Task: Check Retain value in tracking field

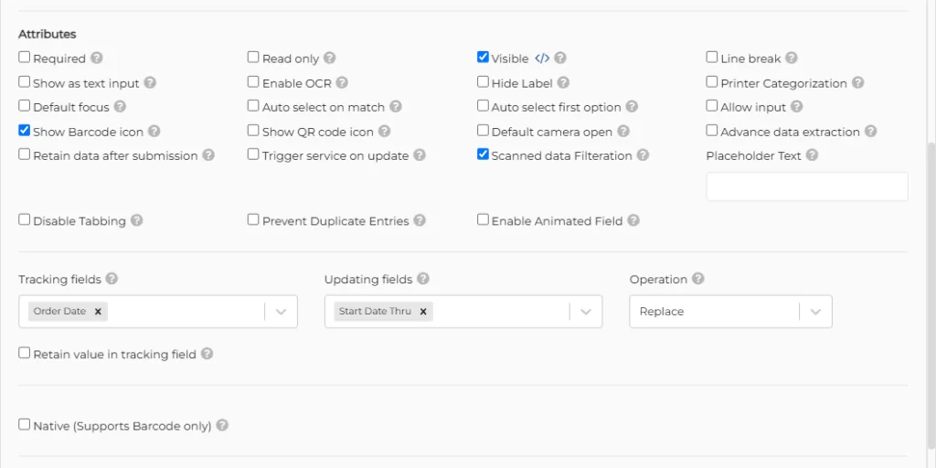Action: [24, 353]
